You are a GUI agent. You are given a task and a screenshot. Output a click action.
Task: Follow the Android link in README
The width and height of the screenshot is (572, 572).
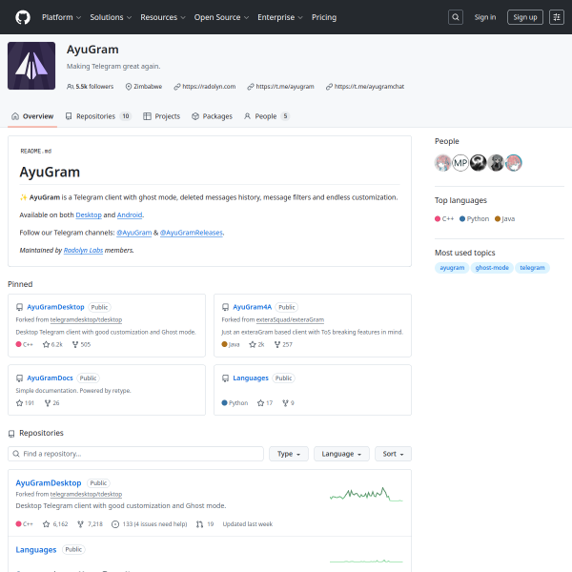(130, 214)
